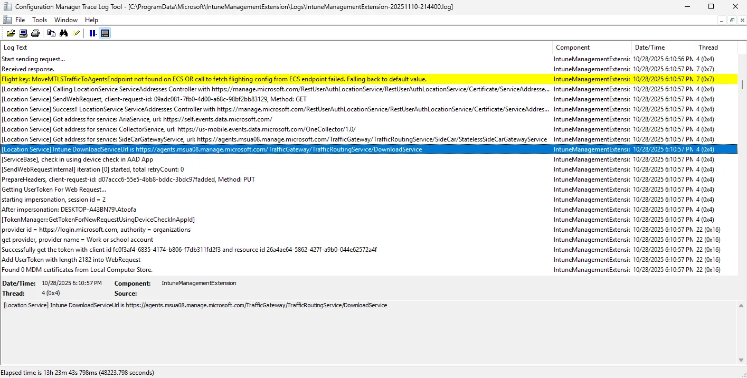Screen dimensions: 747x378
Task: Open the Window menu
Action: click(66, 20)
